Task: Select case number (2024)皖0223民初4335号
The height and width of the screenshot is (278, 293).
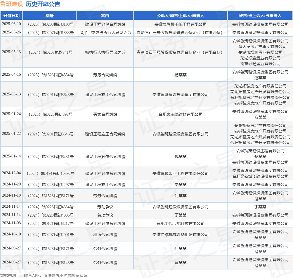Action: [x=51, y=215]
